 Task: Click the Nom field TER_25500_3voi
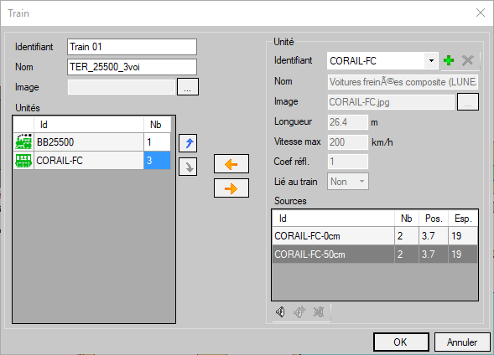click(132, 67)
